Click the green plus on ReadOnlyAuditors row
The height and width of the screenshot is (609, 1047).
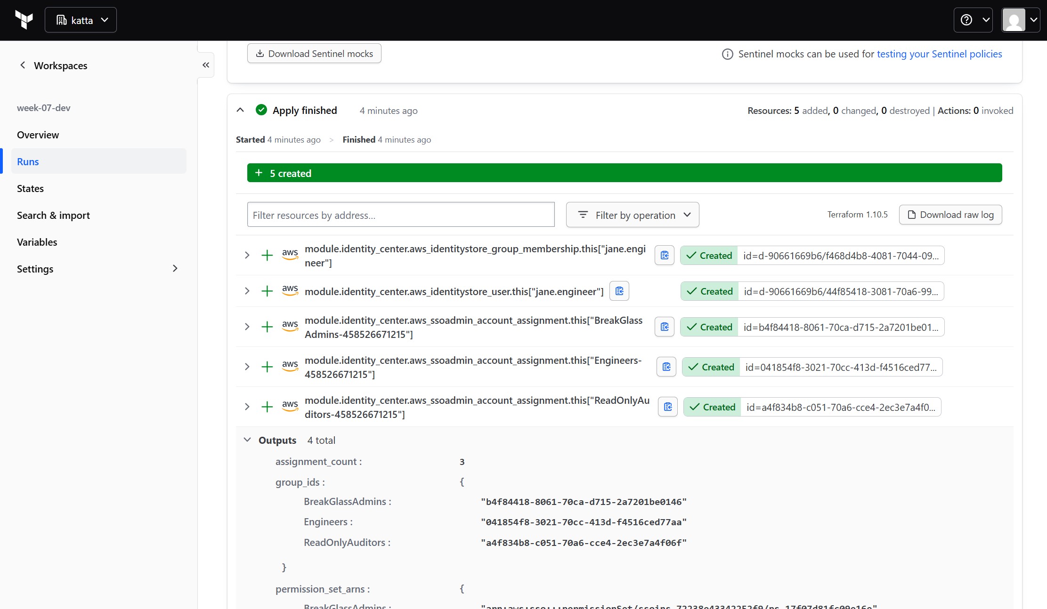click(x=267, y=407)
